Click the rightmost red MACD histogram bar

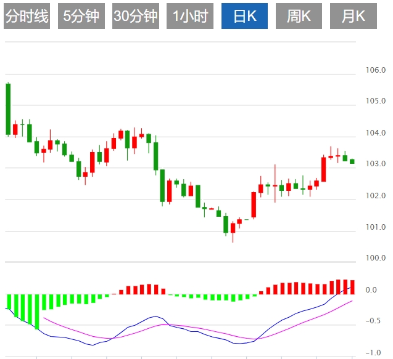click(352, 288)
